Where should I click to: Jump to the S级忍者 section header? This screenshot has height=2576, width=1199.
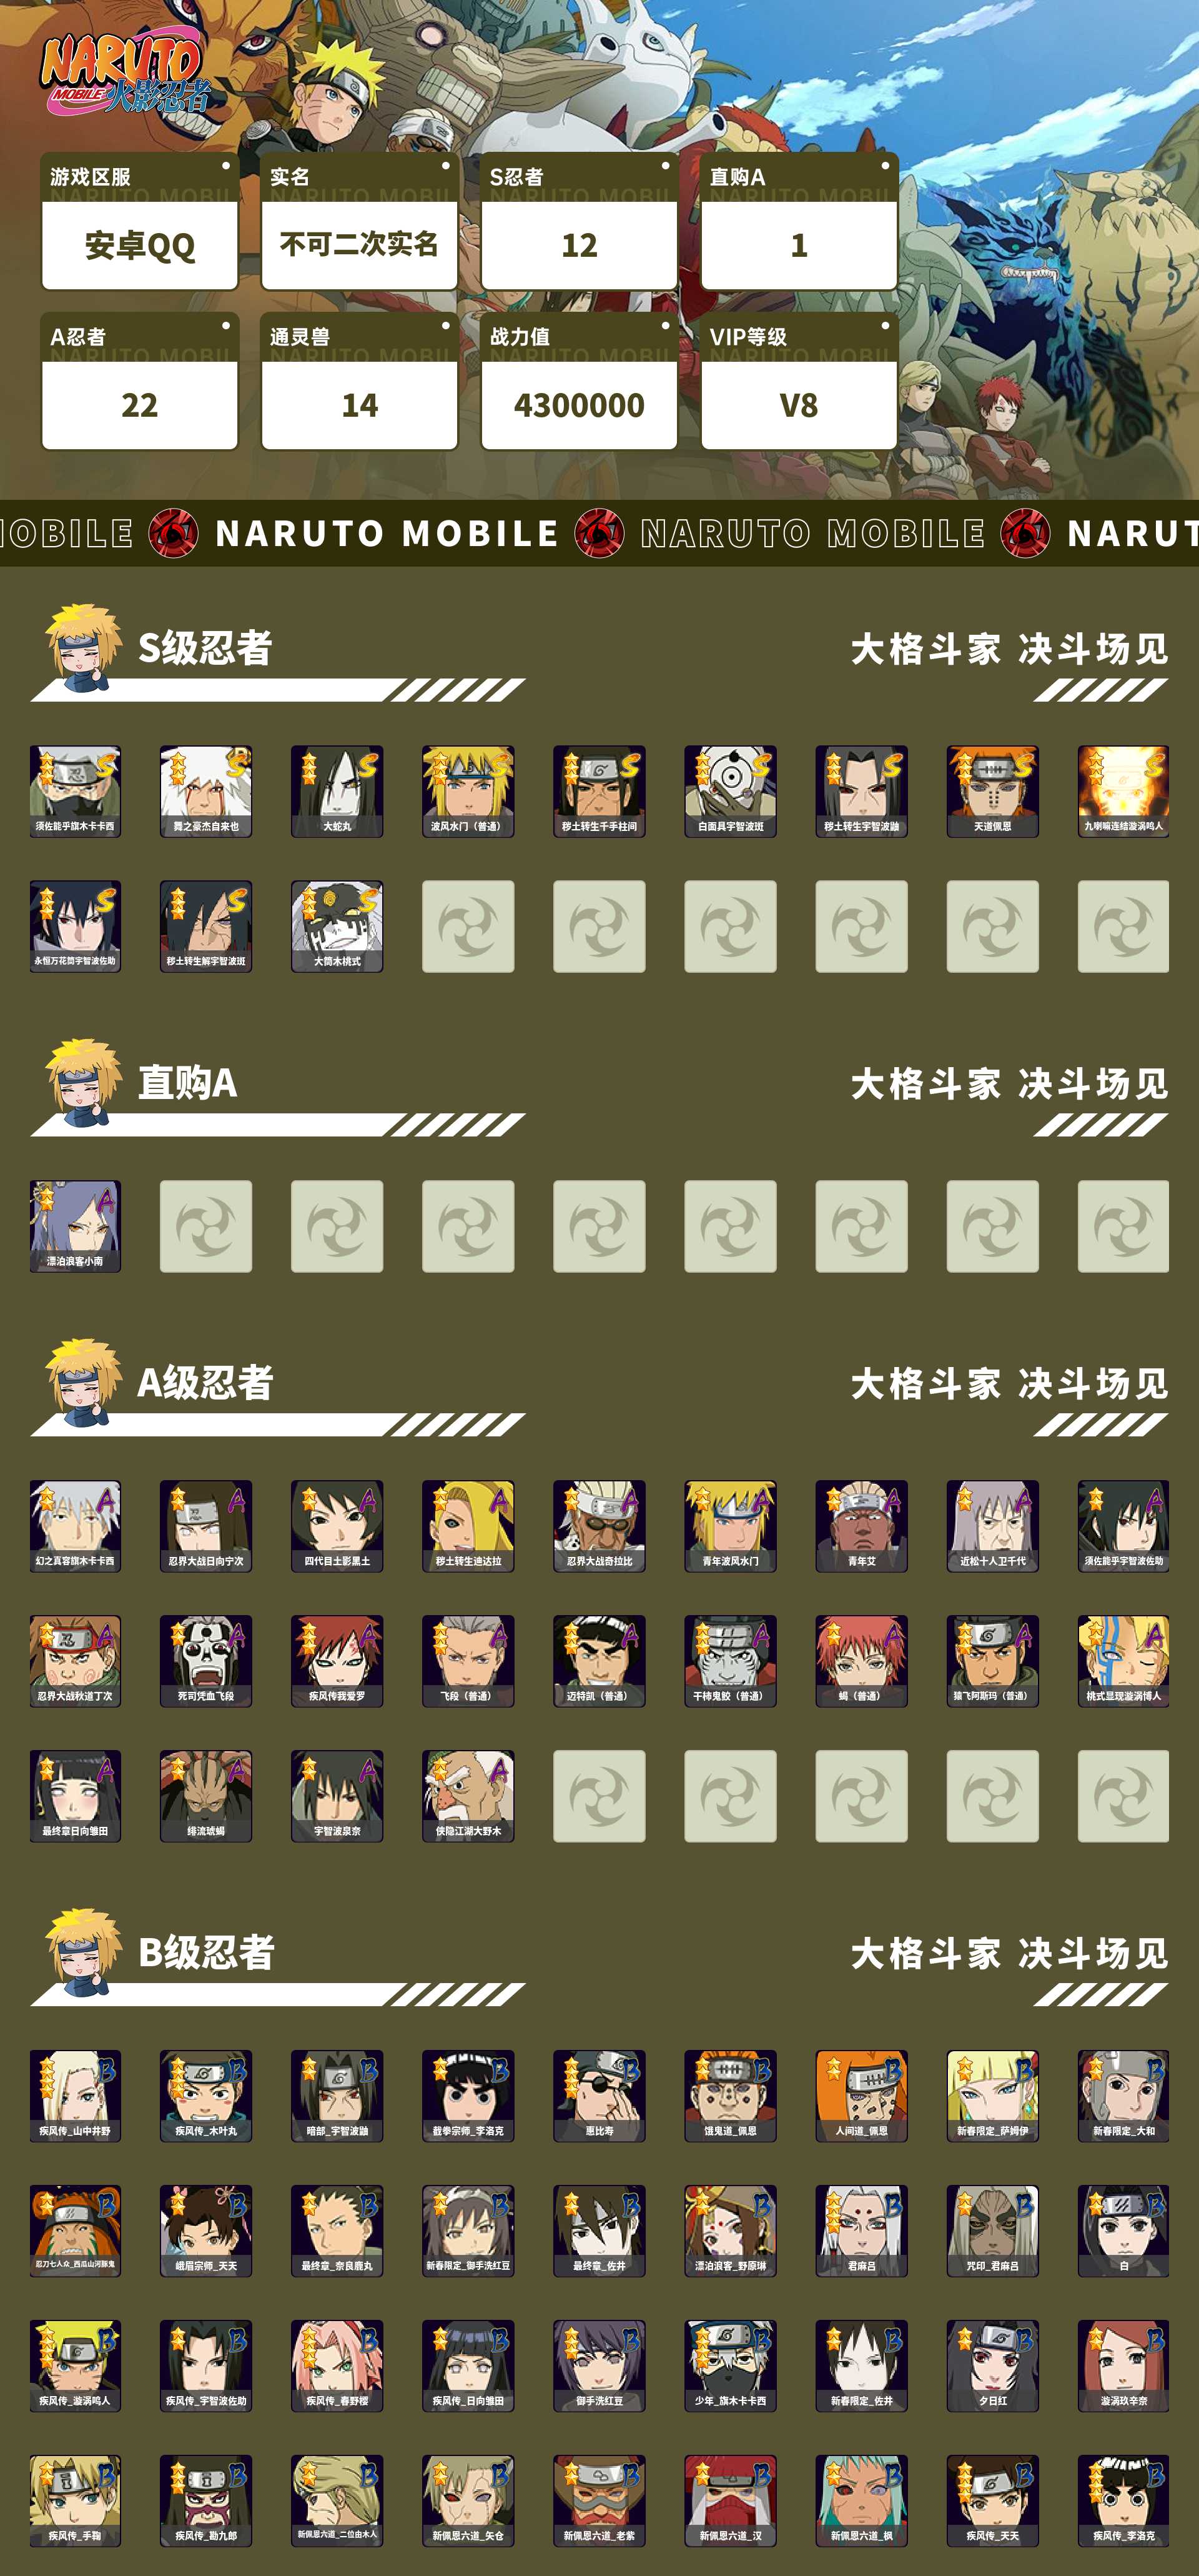click(205, 648)
